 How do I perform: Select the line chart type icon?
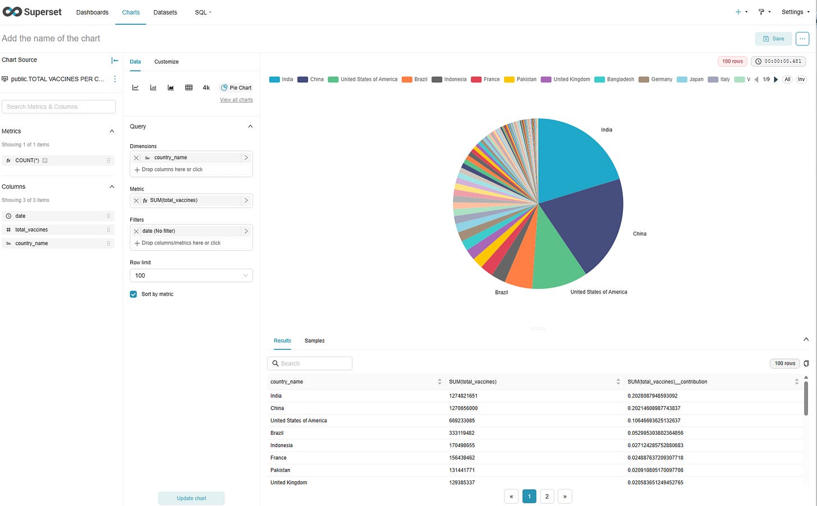135,88
